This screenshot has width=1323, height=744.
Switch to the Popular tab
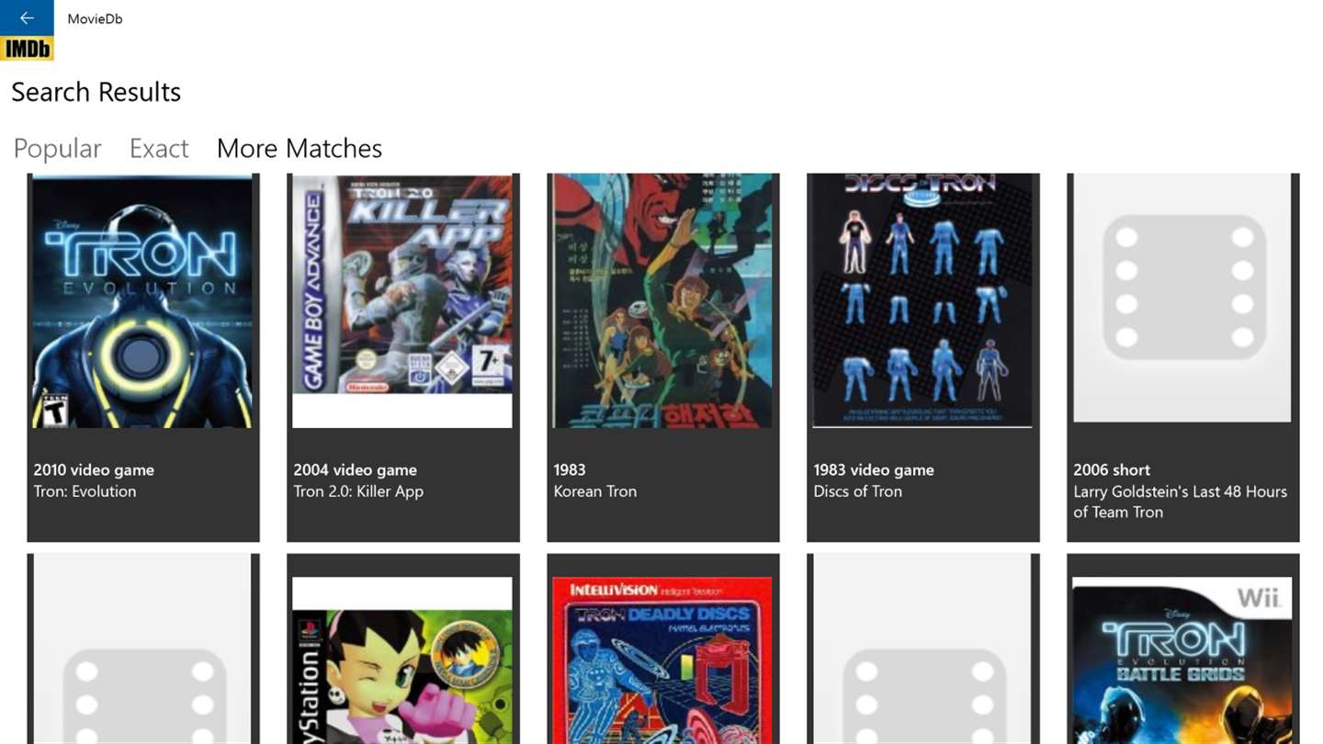(57, 148)
